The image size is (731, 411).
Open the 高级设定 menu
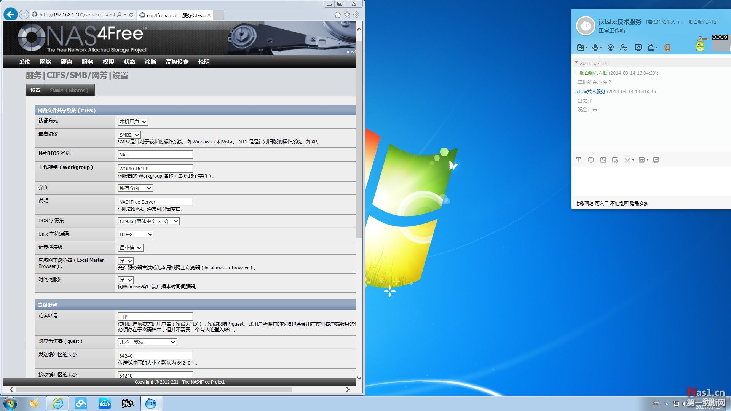point(177,62)
